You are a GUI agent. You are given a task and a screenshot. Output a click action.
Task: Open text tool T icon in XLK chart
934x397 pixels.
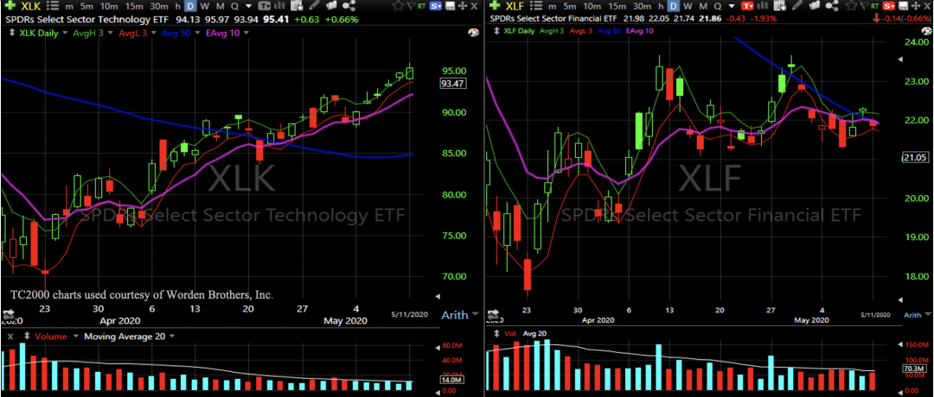click(x=265, y=6)
